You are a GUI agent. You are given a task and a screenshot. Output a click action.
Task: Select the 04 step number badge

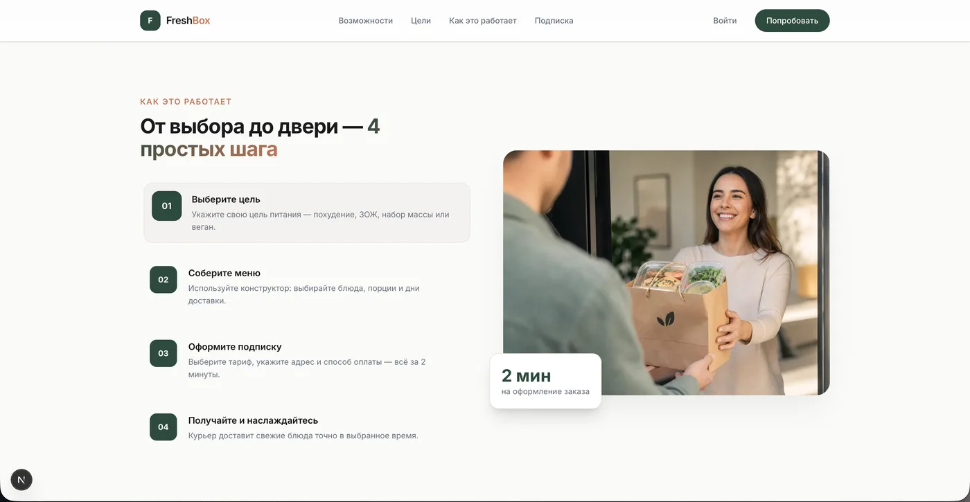click(x=164, y=427)
